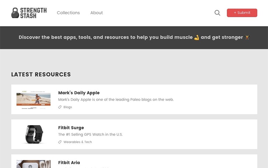
Task: Click the weightlifter emoji in banner
Action: pos(247,37)
